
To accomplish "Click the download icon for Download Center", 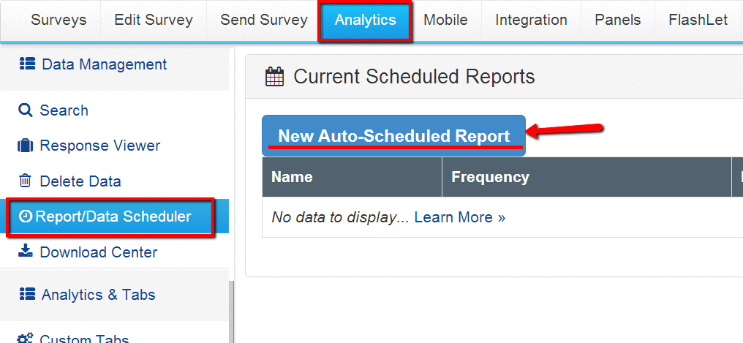I will pos(26,252).
